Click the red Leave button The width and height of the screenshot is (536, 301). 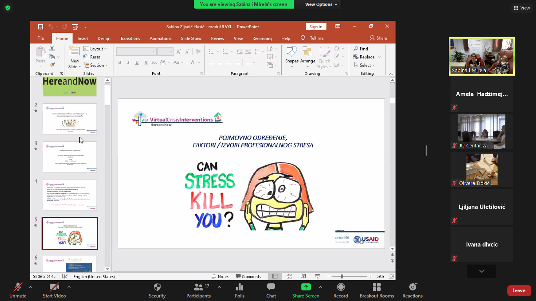[x=519, y=290]
